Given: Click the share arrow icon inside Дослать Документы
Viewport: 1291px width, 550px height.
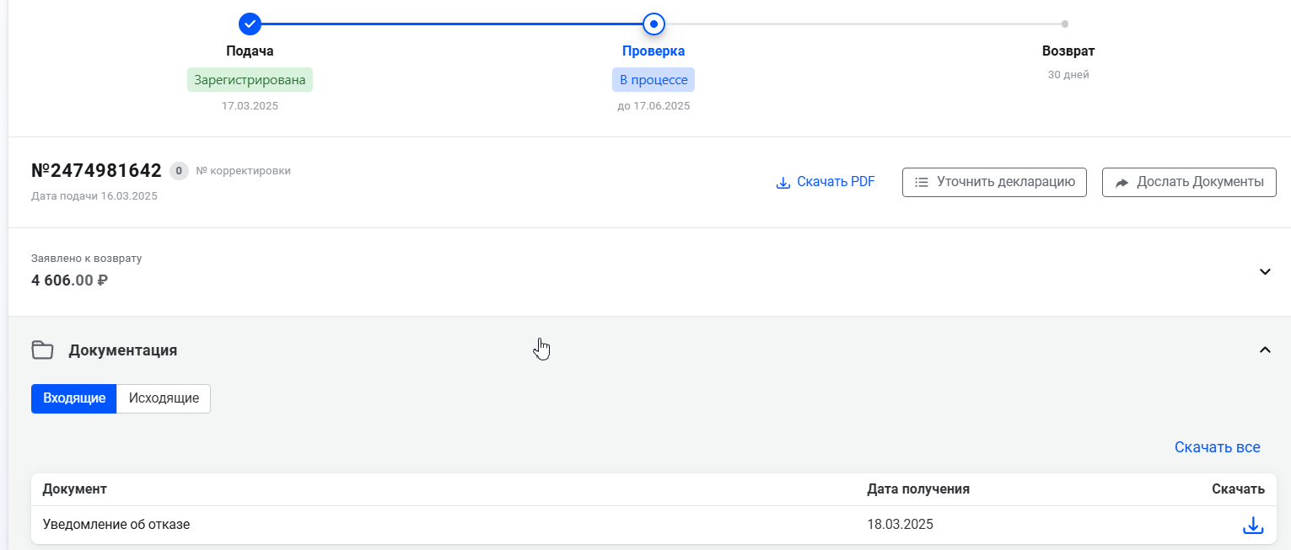Looking at the screenshot, I should click(x=1122, y=183).
